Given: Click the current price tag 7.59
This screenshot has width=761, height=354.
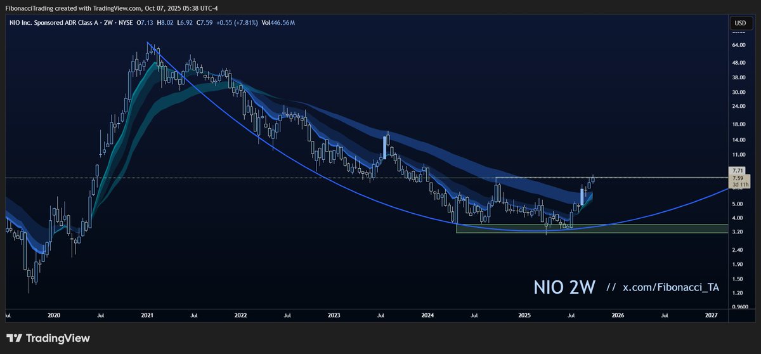Looking at the screenshot, I should pyautogui.click(x=738, y=178).
